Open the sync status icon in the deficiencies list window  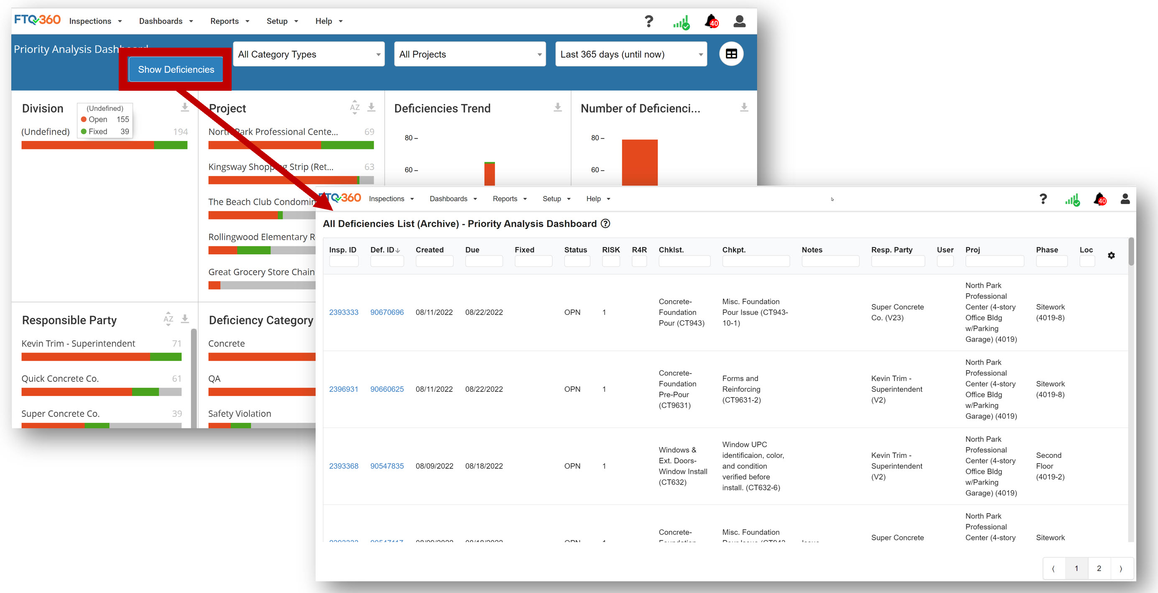click(x=1072, y=199)
